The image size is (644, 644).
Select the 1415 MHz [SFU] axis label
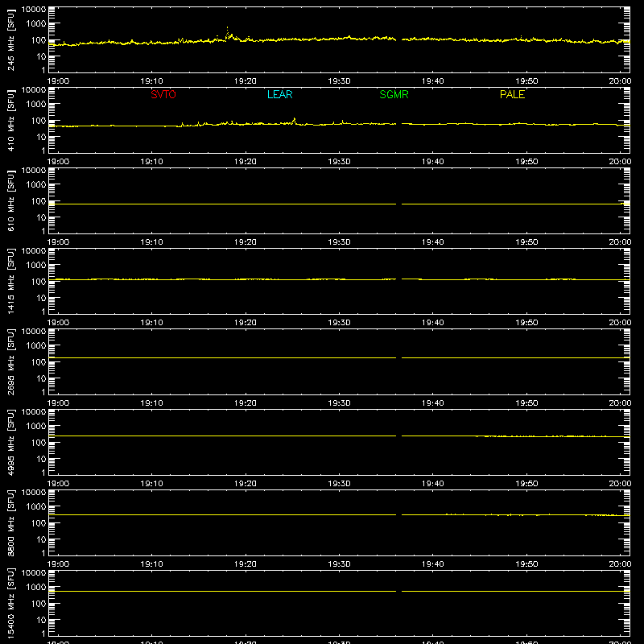10,281
